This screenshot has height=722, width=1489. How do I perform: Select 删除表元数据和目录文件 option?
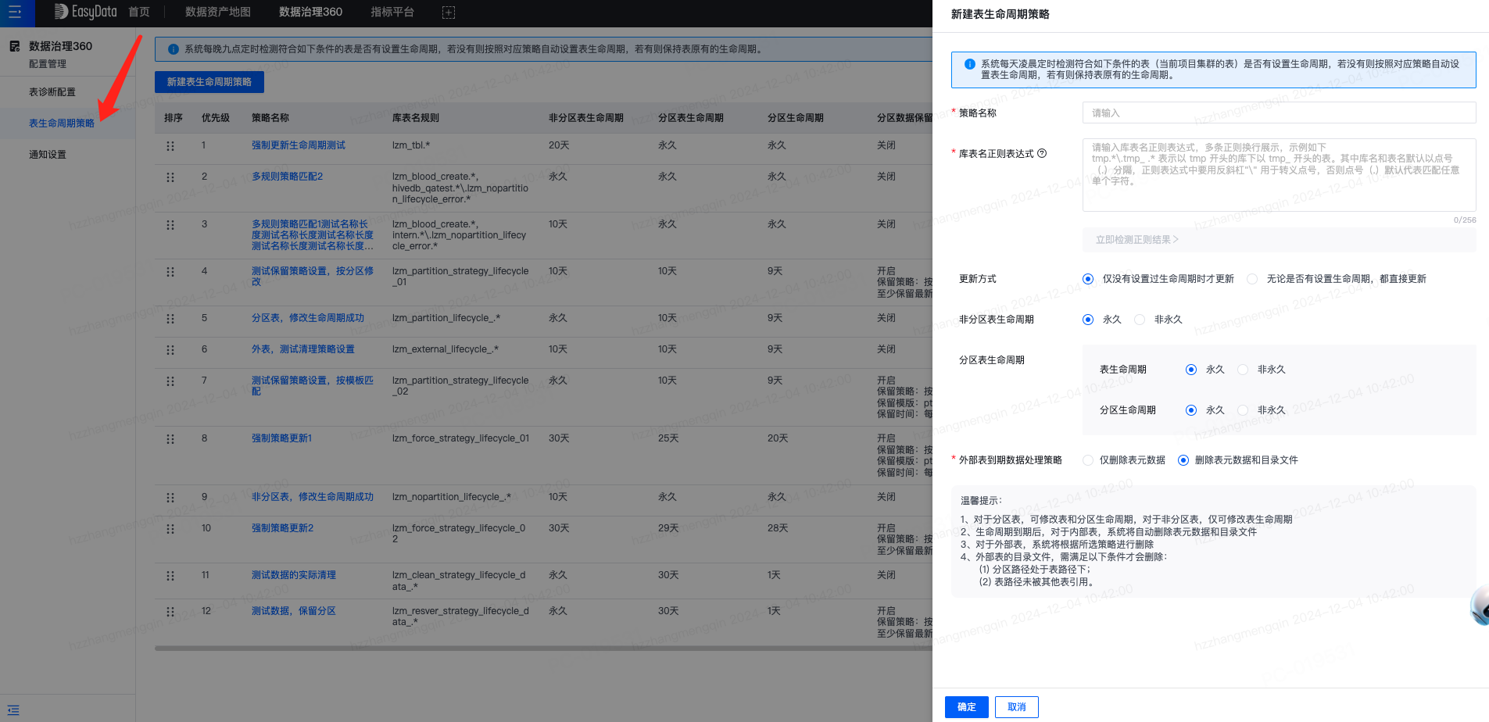1183,460
